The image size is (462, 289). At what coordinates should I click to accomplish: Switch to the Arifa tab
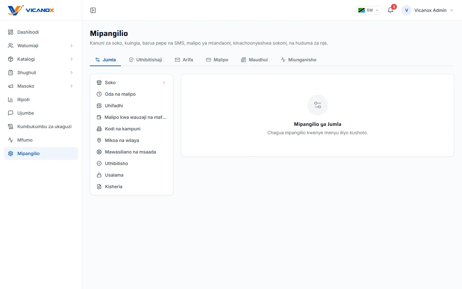click(x=184, y=60)
